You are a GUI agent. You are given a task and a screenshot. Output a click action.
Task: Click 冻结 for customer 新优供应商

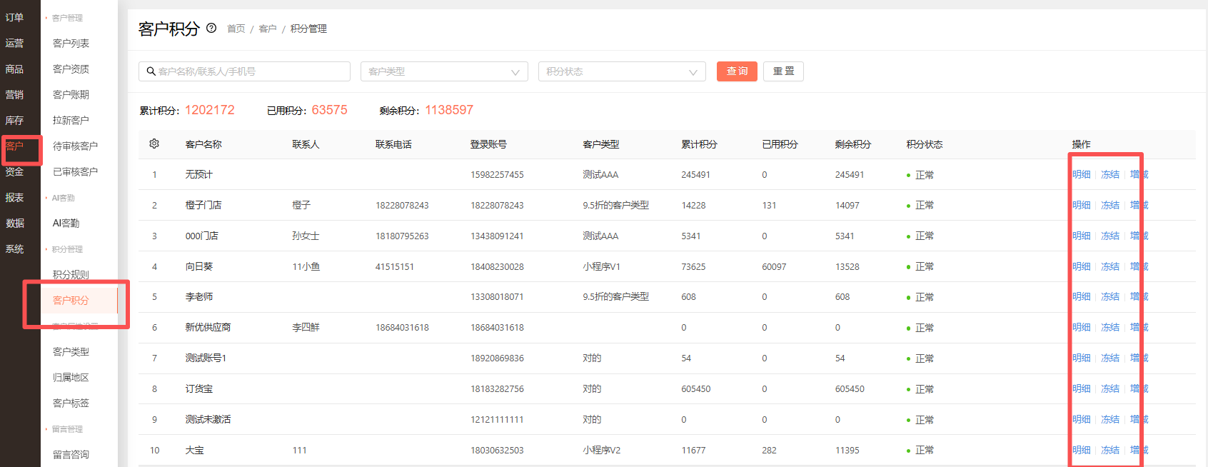point(1110,327)
